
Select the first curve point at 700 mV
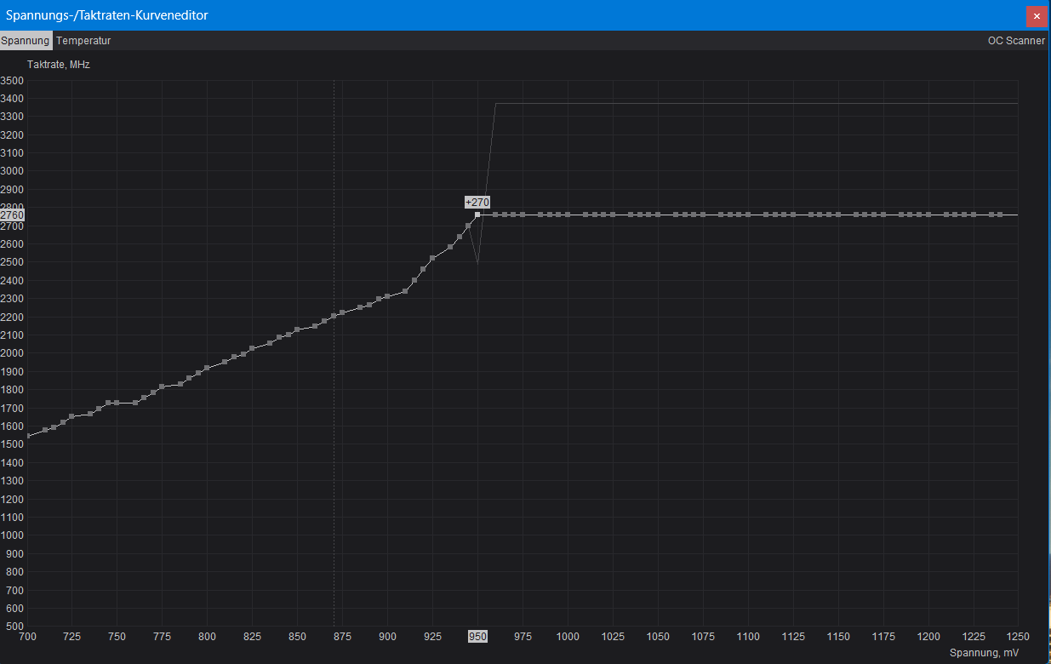click(28, 436)
